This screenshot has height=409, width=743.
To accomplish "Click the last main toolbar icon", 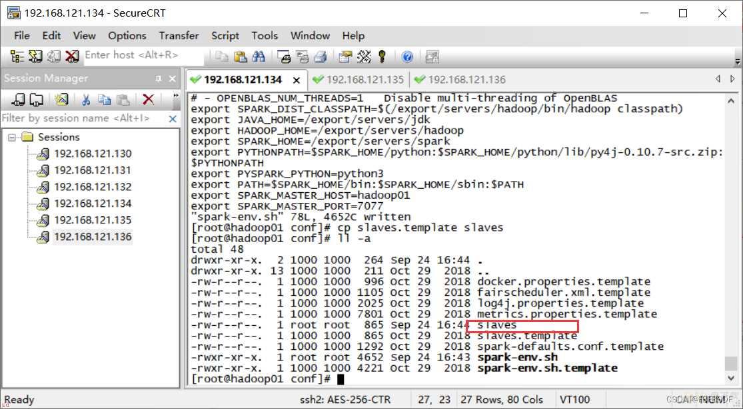I will pos(432,57).
